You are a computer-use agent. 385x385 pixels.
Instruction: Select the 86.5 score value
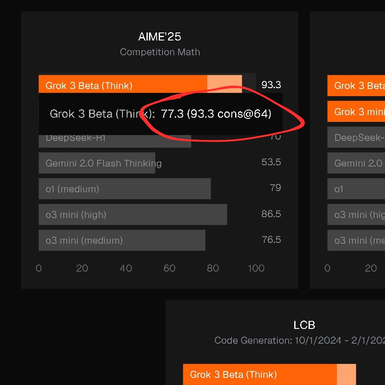point(271,214)
